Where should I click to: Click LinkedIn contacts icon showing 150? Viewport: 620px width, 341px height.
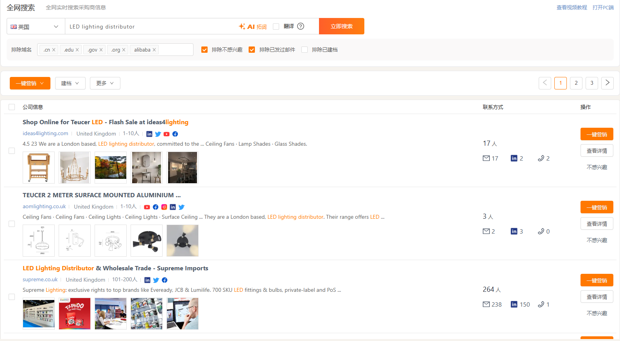click(514, 304)
